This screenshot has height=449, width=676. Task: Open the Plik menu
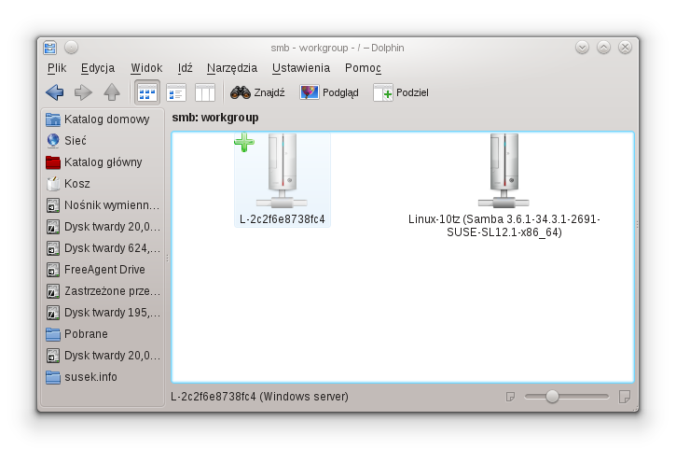57,68
